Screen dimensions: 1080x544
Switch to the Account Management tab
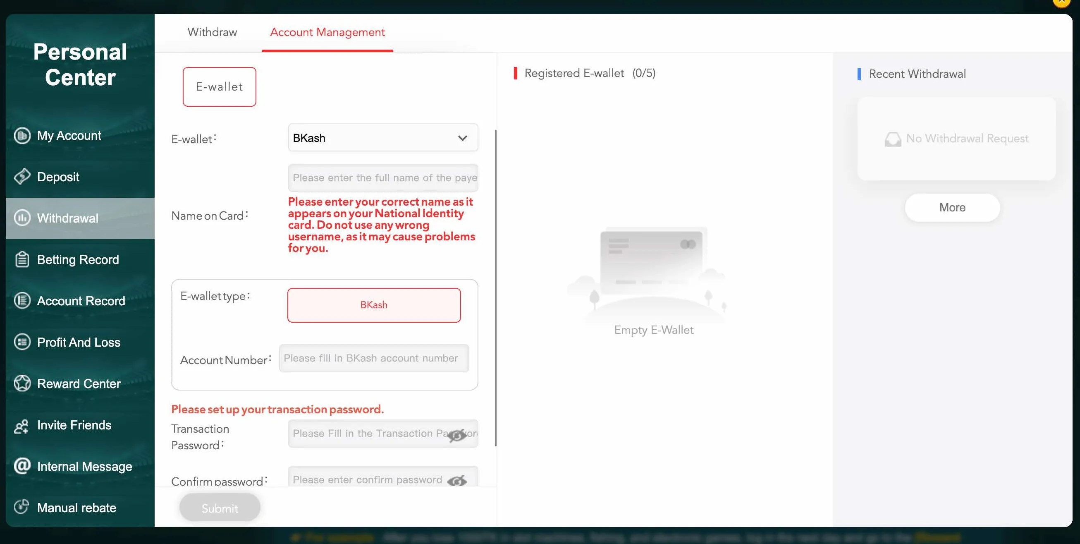pos(327,32)
